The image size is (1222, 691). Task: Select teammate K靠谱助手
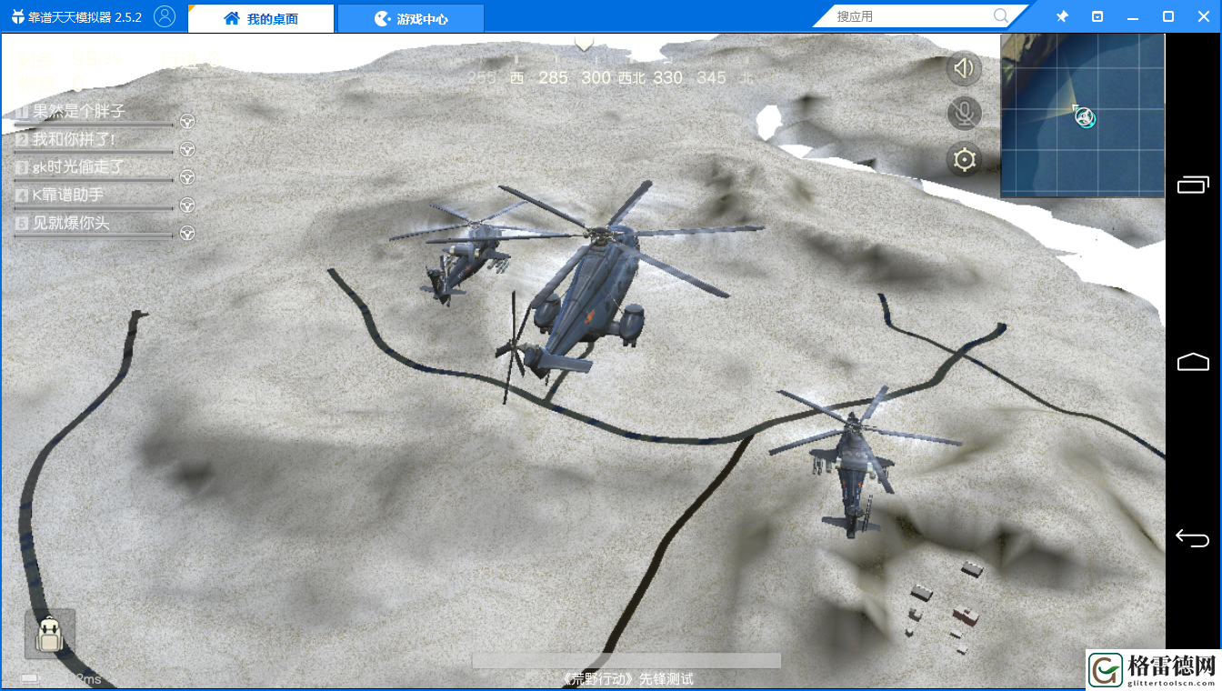tap(68, 195)
